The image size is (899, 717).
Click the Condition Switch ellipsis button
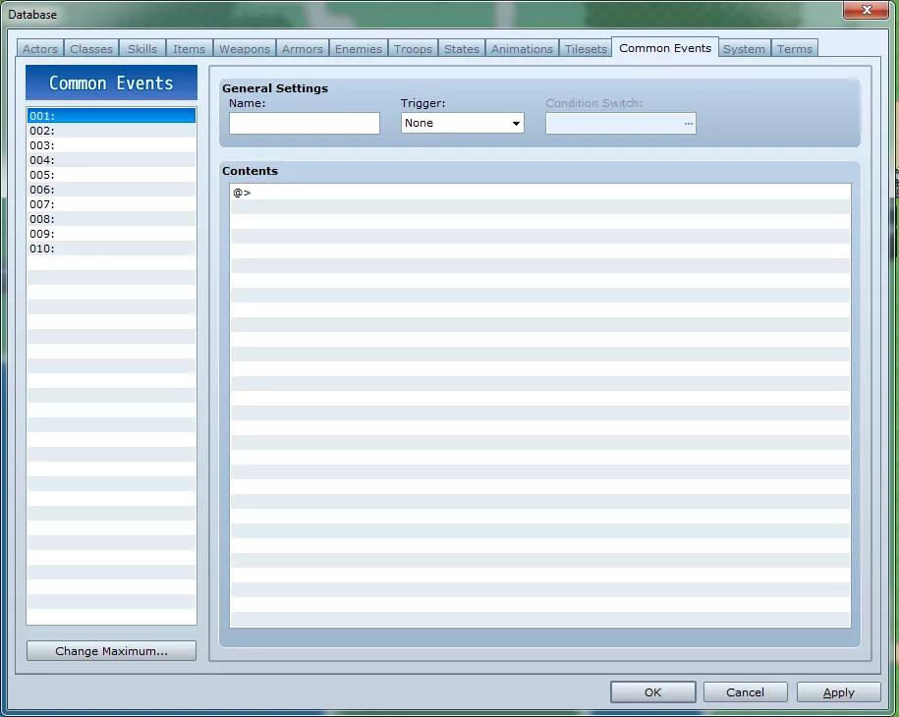(x=688, y=123)
